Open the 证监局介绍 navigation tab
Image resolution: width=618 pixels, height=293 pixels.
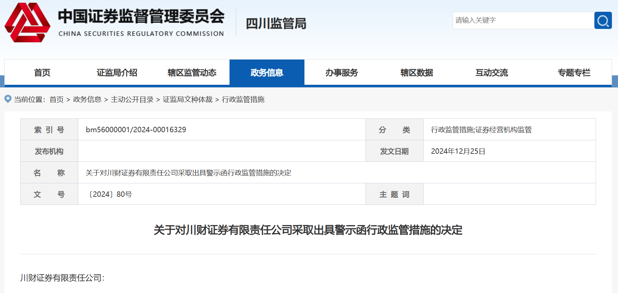[x=117, y=73]
